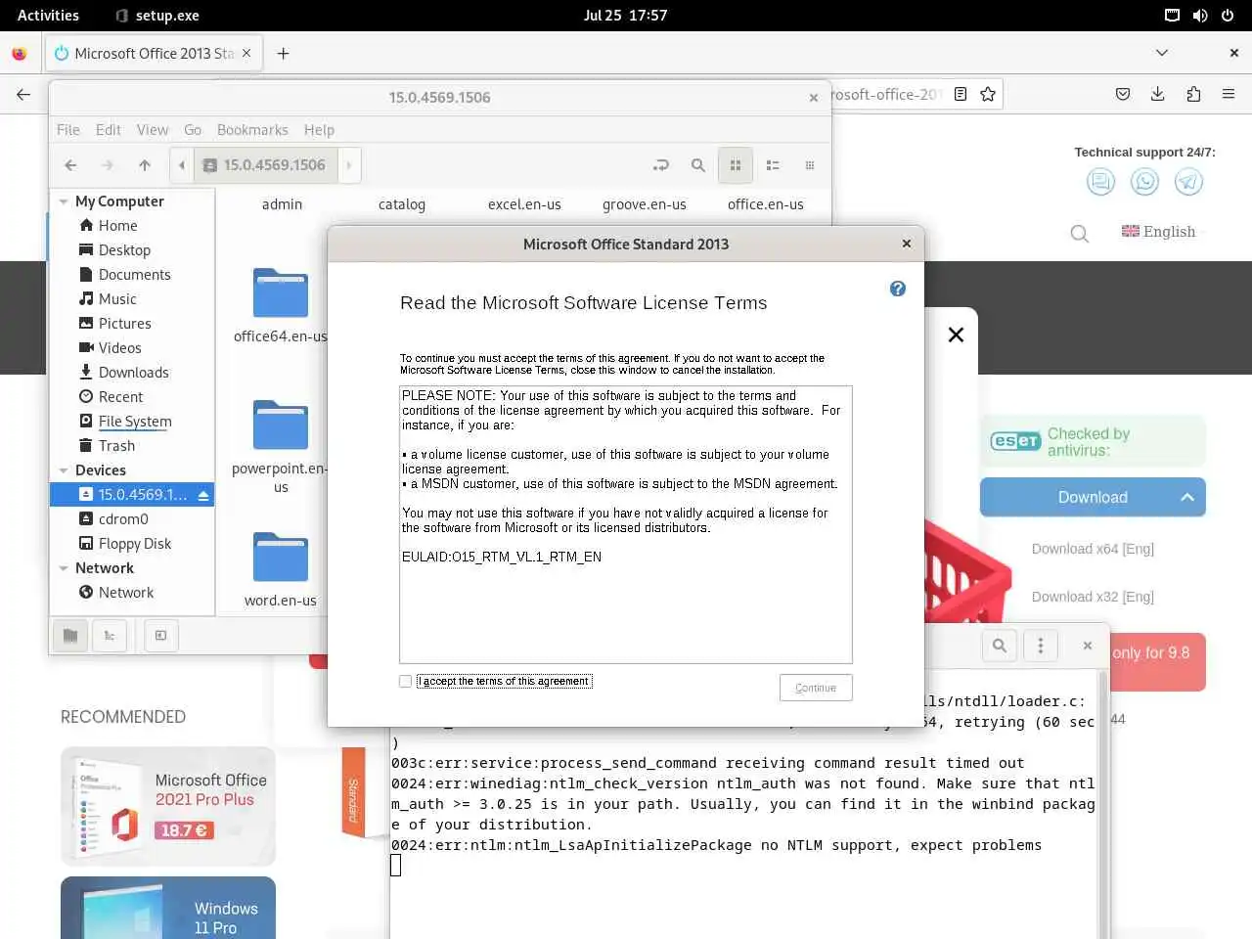Go up one folder in file manager

tap(145, 165)
